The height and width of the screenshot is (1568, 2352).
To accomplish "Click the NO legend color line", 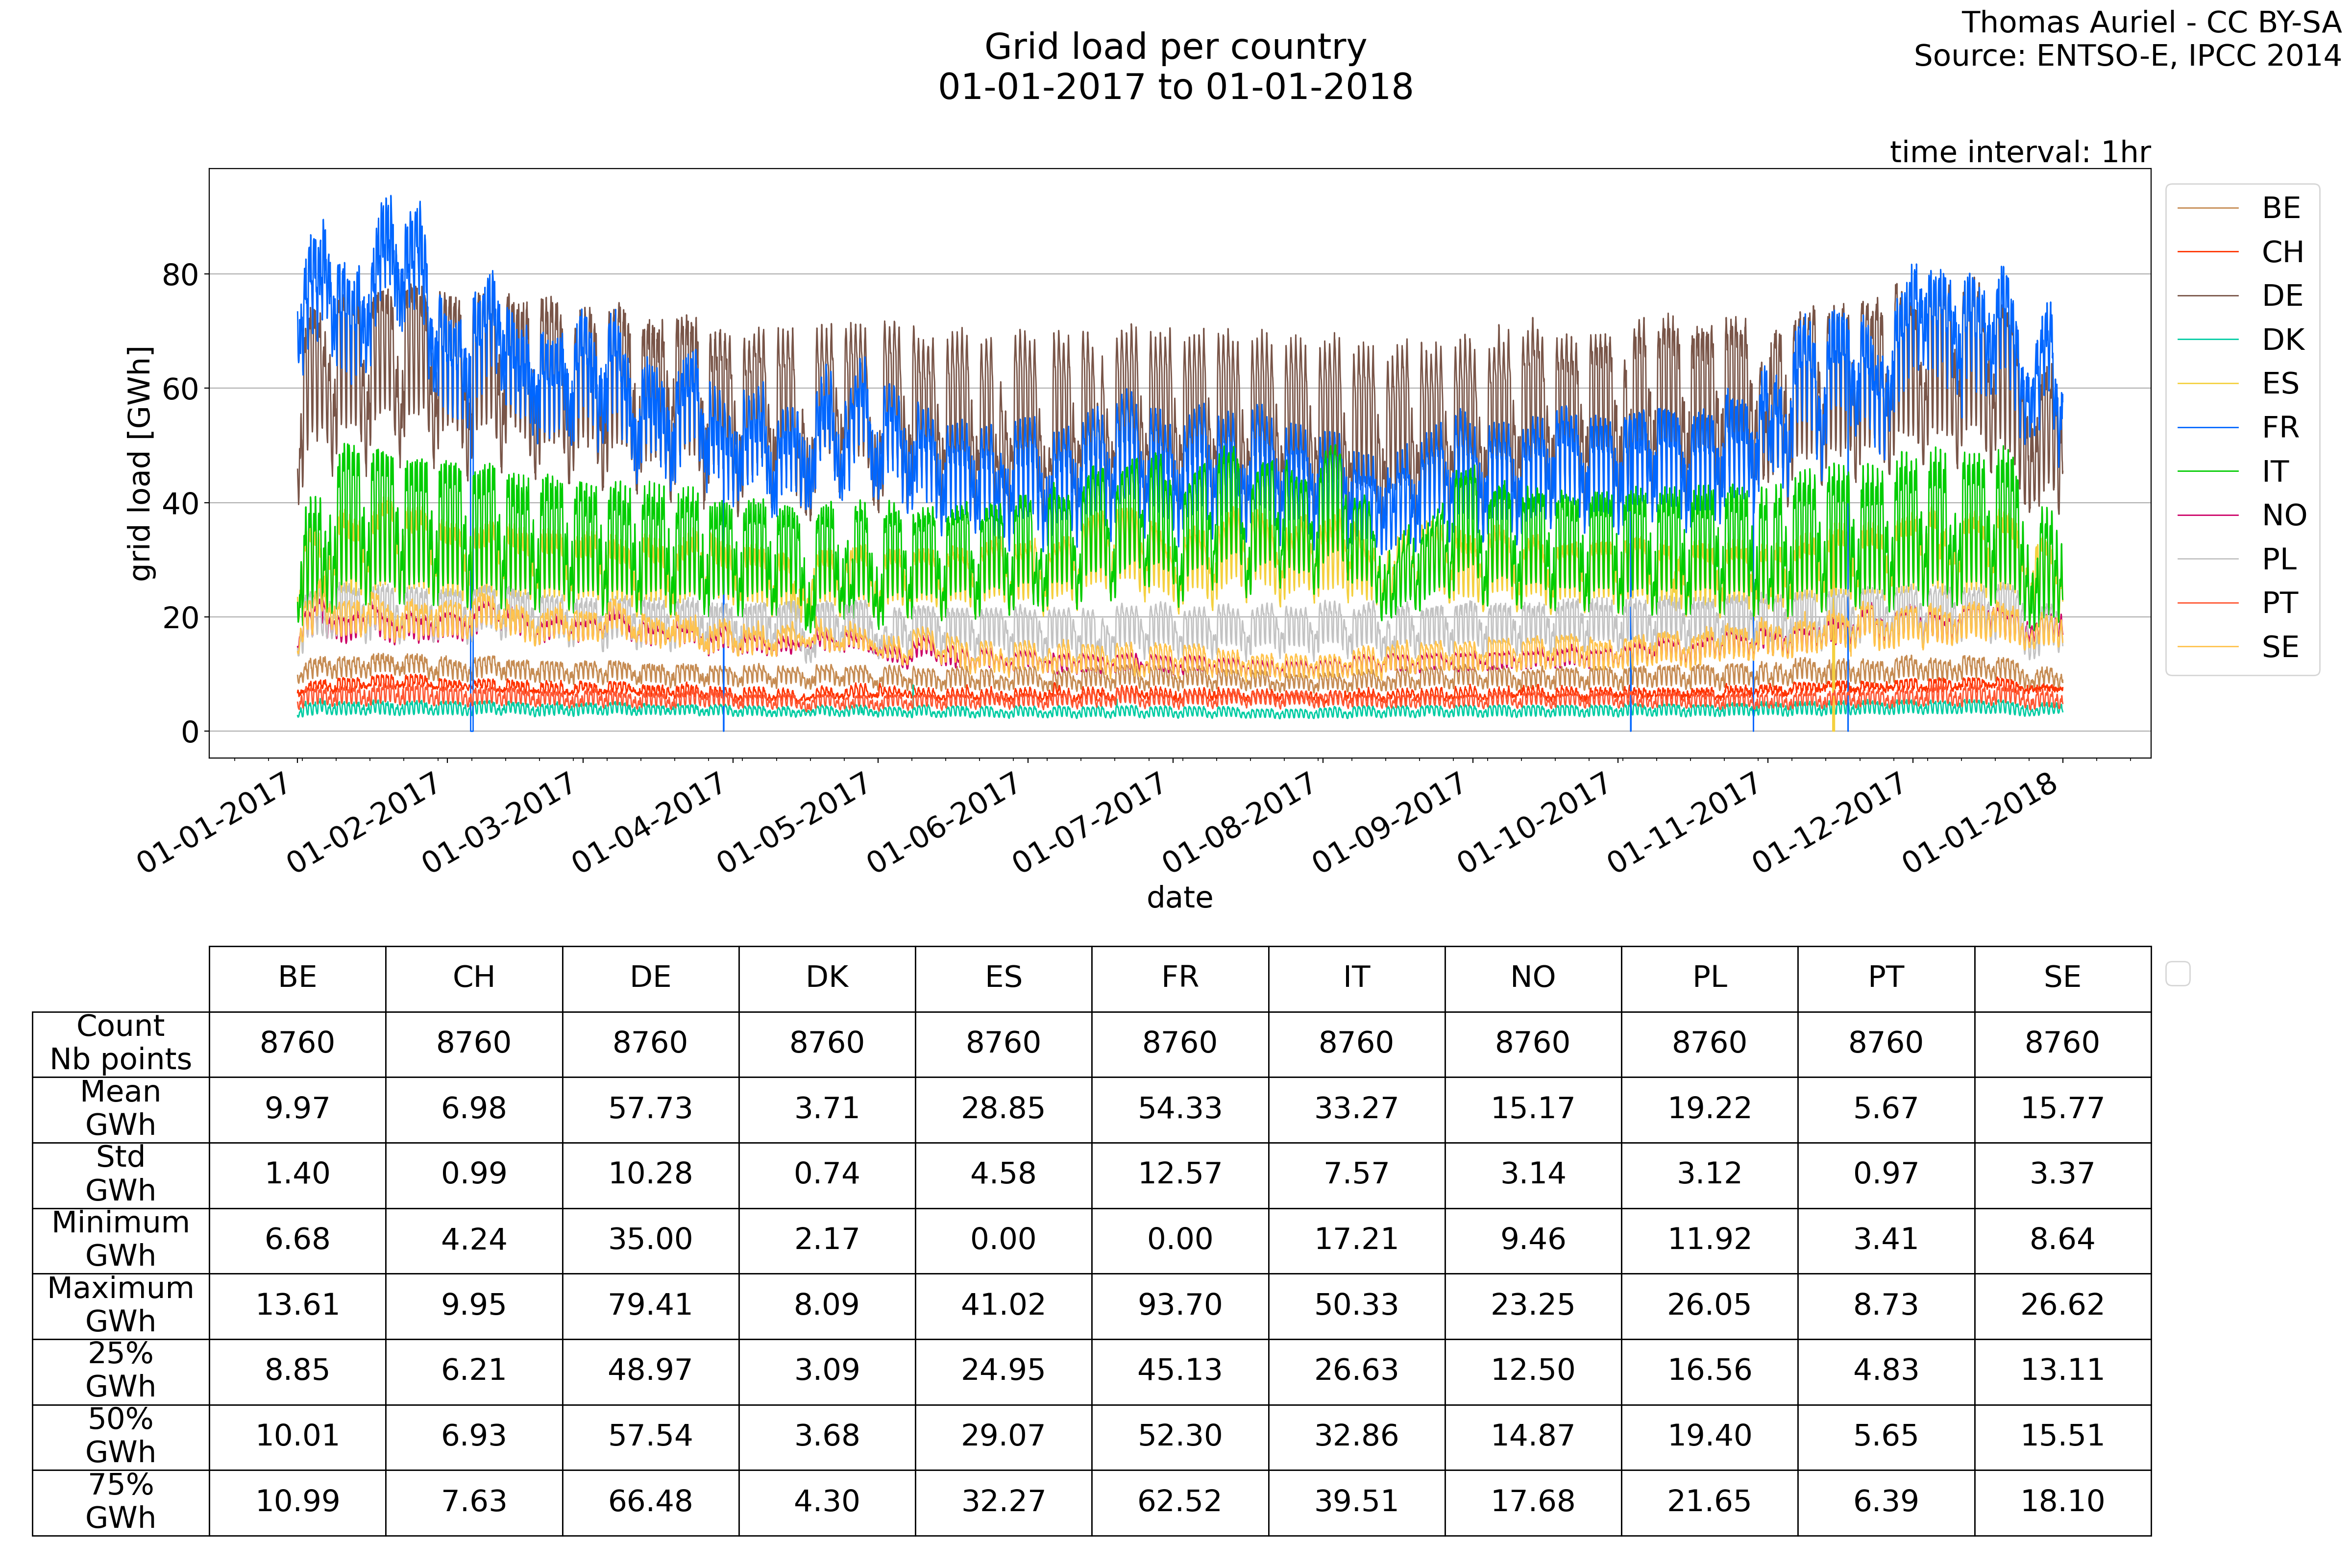I will (x=2207, y=516).
